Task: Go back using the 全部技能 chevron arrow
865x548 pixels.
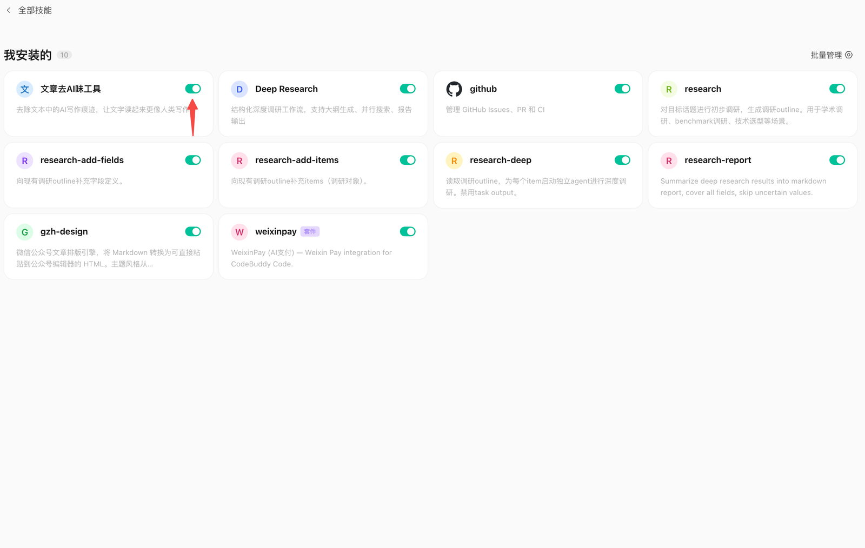Action: click(x=9, y=10)
